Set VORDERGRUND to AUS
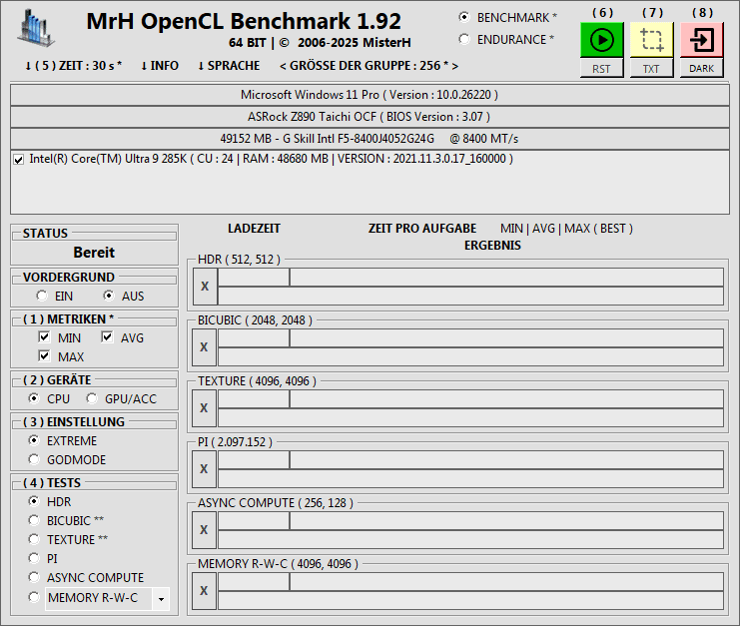740x626 pixels. pos(109,296)
